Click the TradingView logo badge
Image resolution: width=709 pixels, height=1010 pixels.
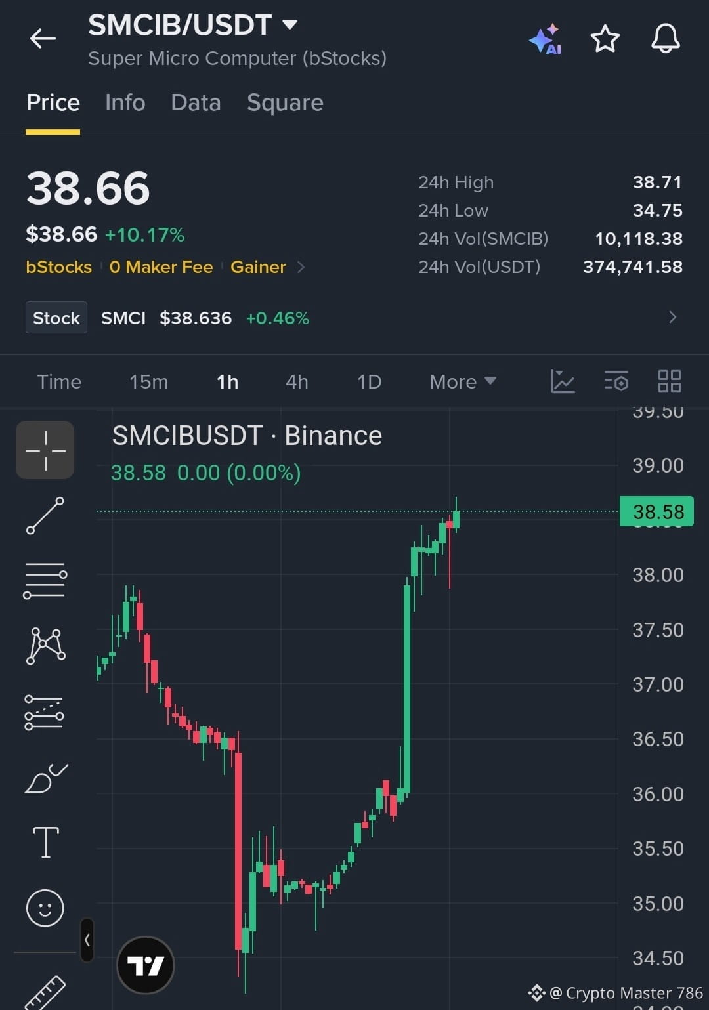[x=145, y=965]
